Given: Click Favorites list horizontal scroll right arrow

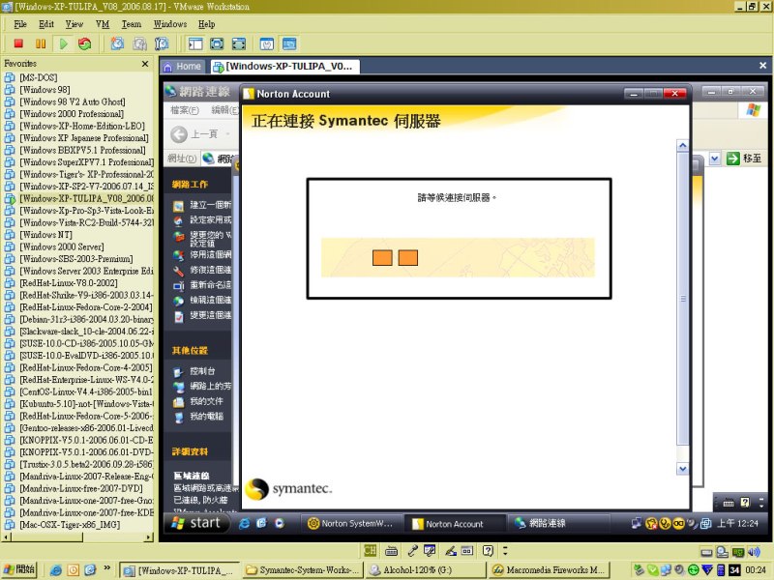Looking at the screenshot, I should (149, 536).
